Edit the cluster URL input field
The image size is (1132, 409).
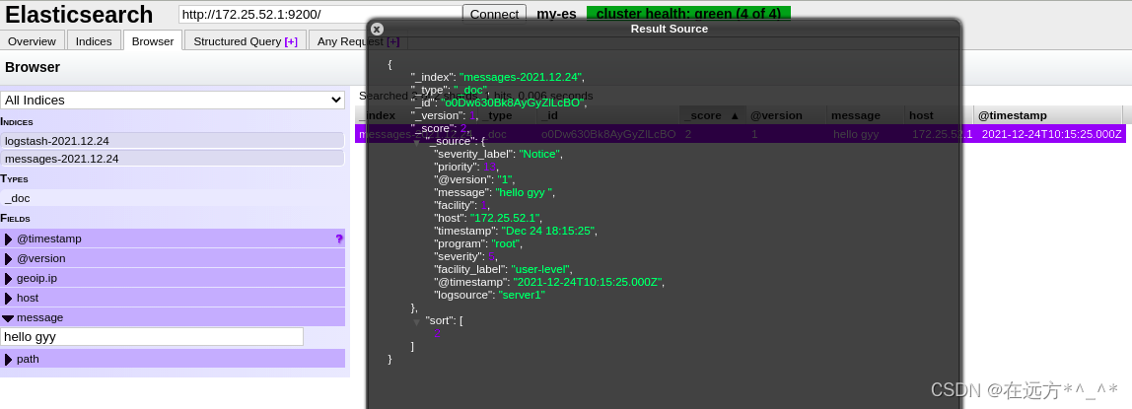(320, 14)
